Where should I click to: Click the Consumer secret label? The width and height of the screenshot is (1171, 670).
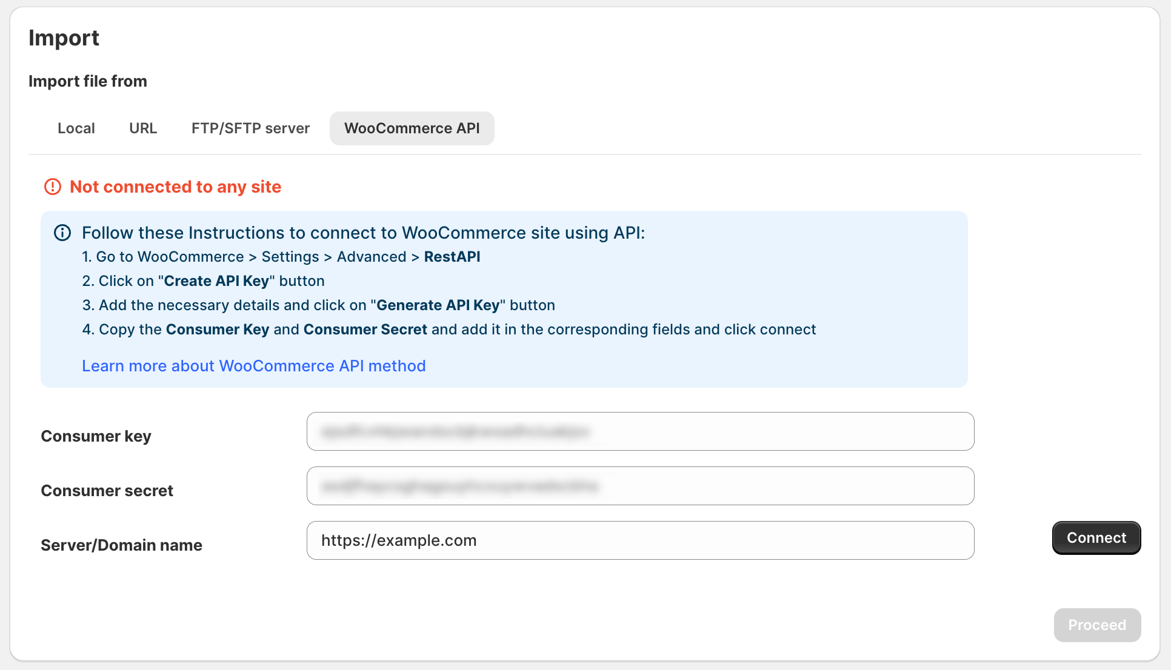(x=107, y=491)
